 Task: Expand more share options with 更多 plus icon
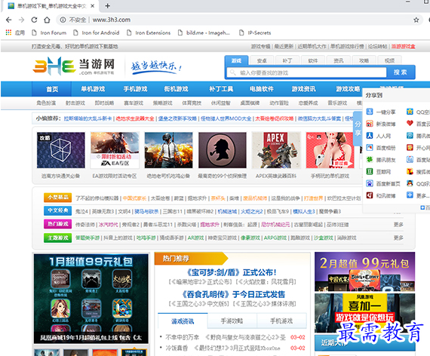410,195
